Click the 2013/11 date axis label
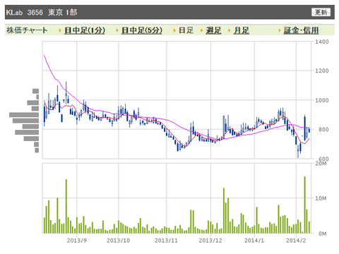Screen dimensions: 339x254 point(166,241)
